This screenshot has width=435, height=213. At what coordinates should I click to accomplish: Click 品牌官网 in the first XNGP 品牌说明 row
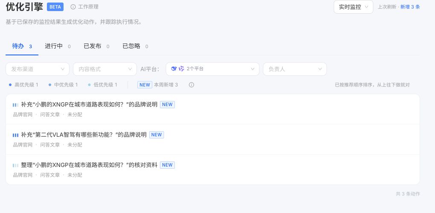point(23,115)
